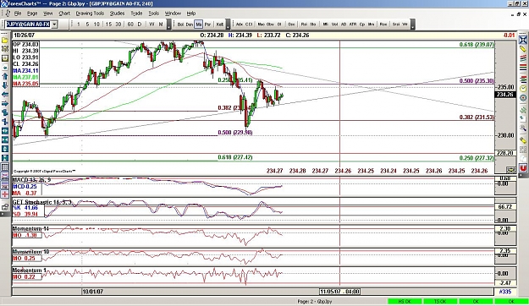Toggle the Kelt study button

click(x=219, y=25)
